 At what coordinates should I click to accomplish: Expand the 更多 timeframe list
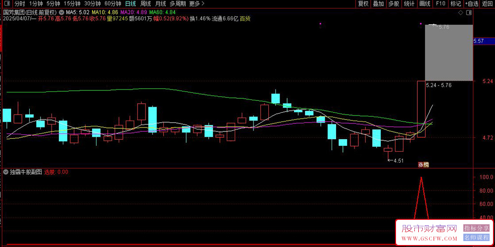[197, 4]
